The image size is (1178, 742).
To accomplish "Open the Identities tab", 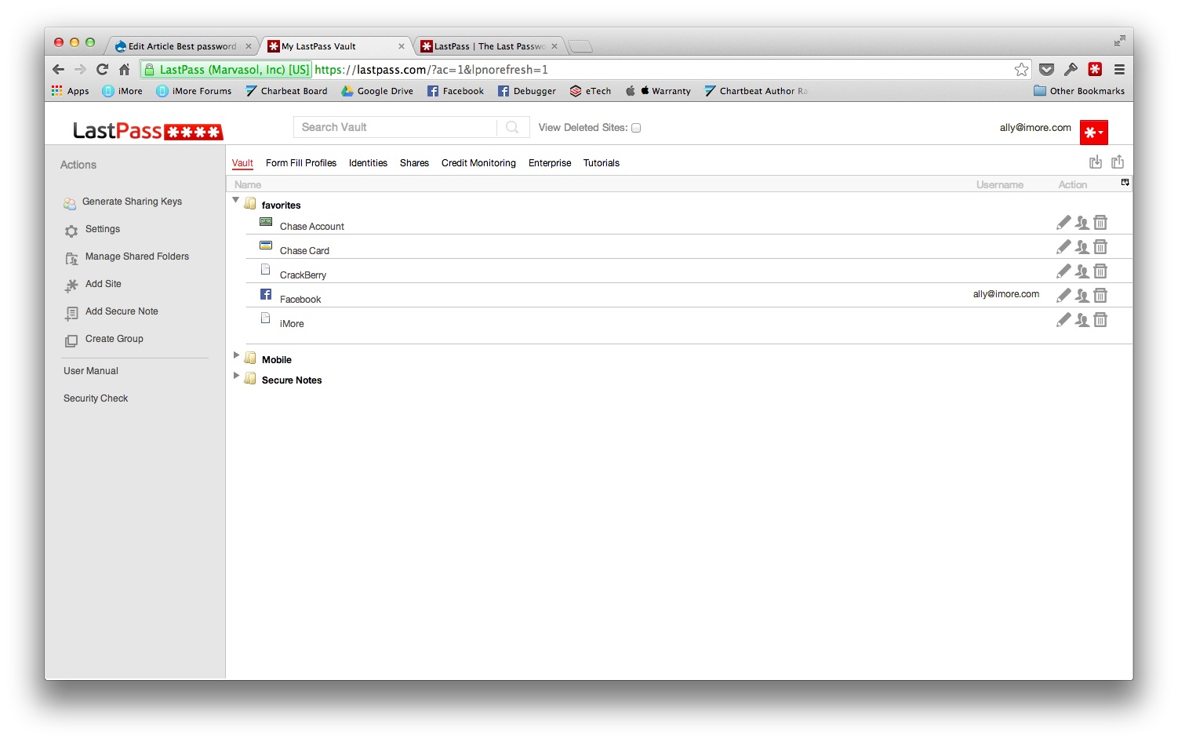I will (x=368, y=163).
